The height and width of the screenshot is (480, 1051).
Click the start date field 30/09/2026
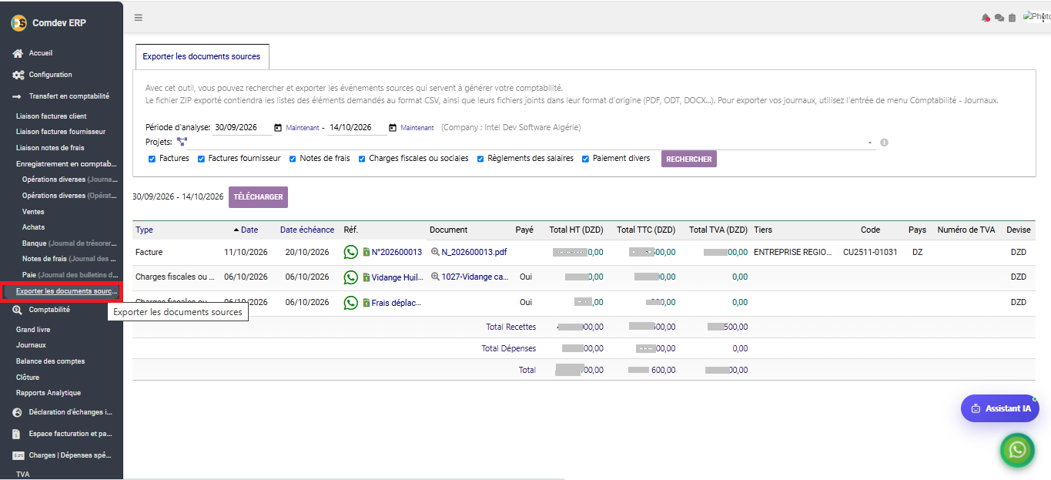(241, 127)
